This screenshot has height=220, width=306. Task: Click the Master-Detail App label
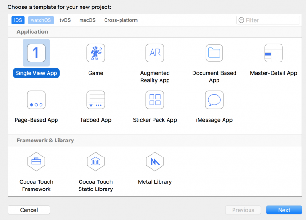click(274, 73)
